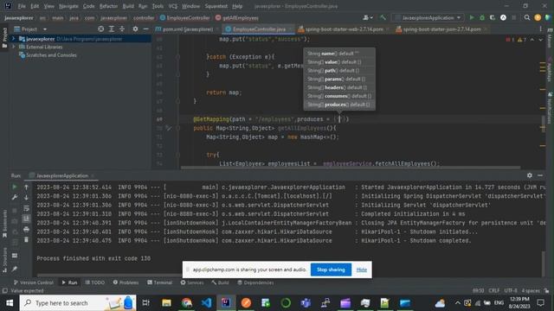This screenshot has width=554, height=311.
Task: Hide the Run tool window
Action: point(540,175)
